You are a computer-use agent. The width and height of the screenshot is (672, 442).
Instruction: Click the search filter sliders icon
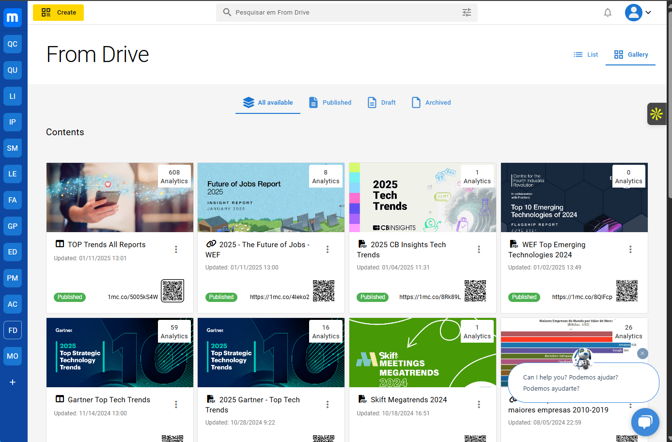point(467,13)
